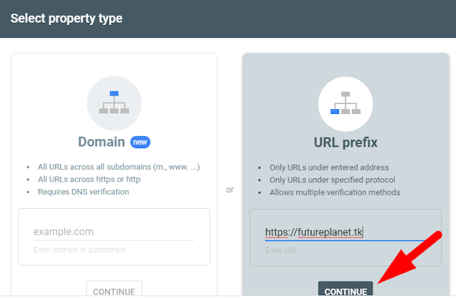Click the red arrow annotation

(x=410, y=257)
